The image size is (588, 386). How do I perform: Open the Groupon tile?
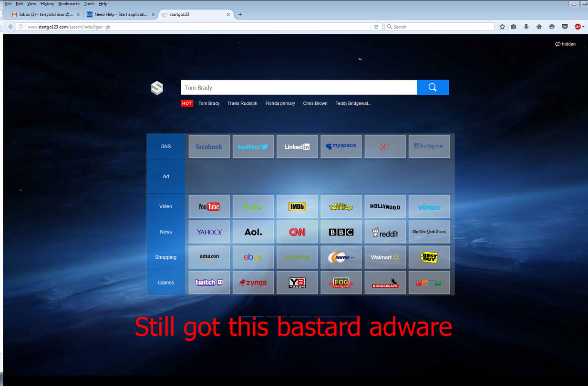click(297, 257)
